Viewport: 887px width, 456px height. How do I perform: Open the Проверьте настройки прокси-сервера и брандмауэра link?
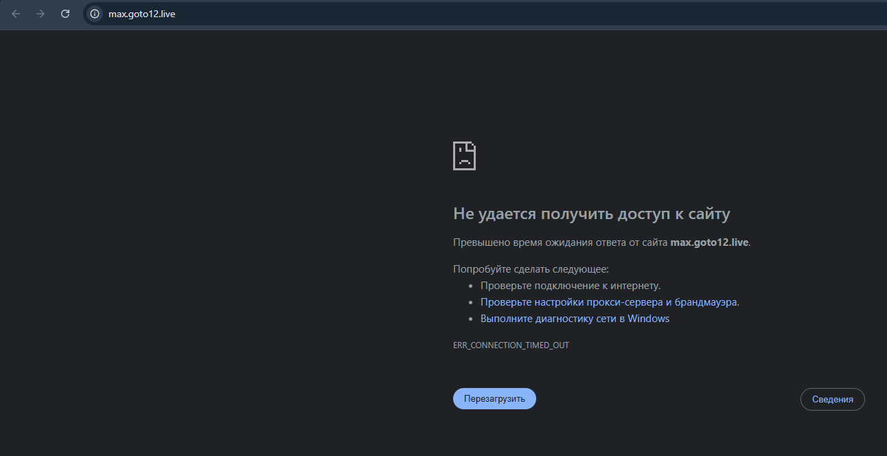tap(609, 302)
